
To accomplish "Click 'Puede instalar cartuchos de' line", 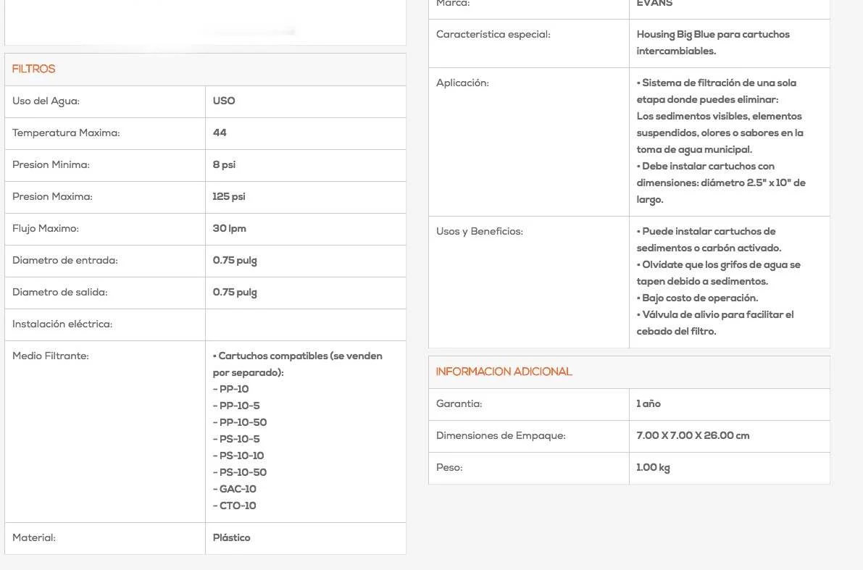I will click(x=709, y=232).
